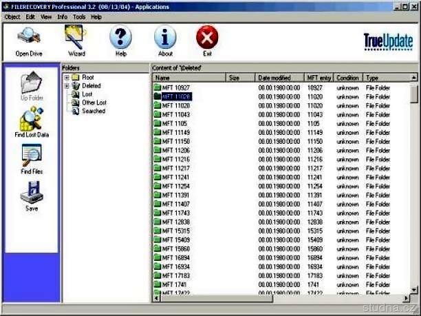
Task: Expand the Deleted folder tree node
Action: click(67, 86)
